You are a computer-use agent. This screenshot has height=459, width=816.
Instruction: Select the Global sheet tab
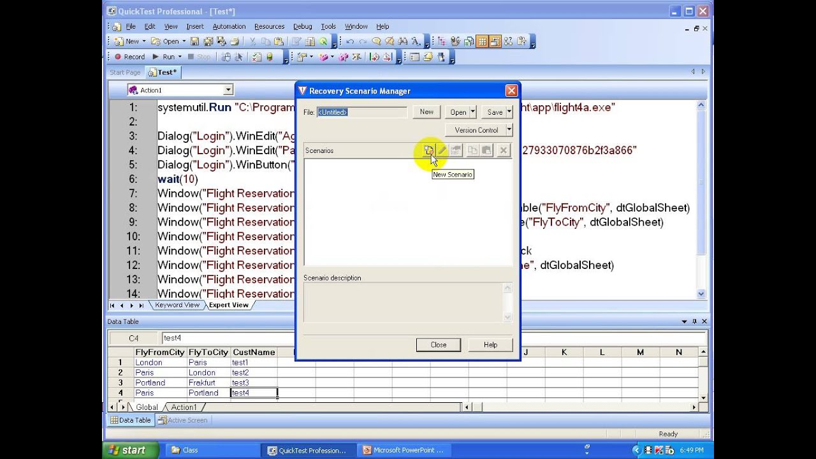click(x=147, y=407)
